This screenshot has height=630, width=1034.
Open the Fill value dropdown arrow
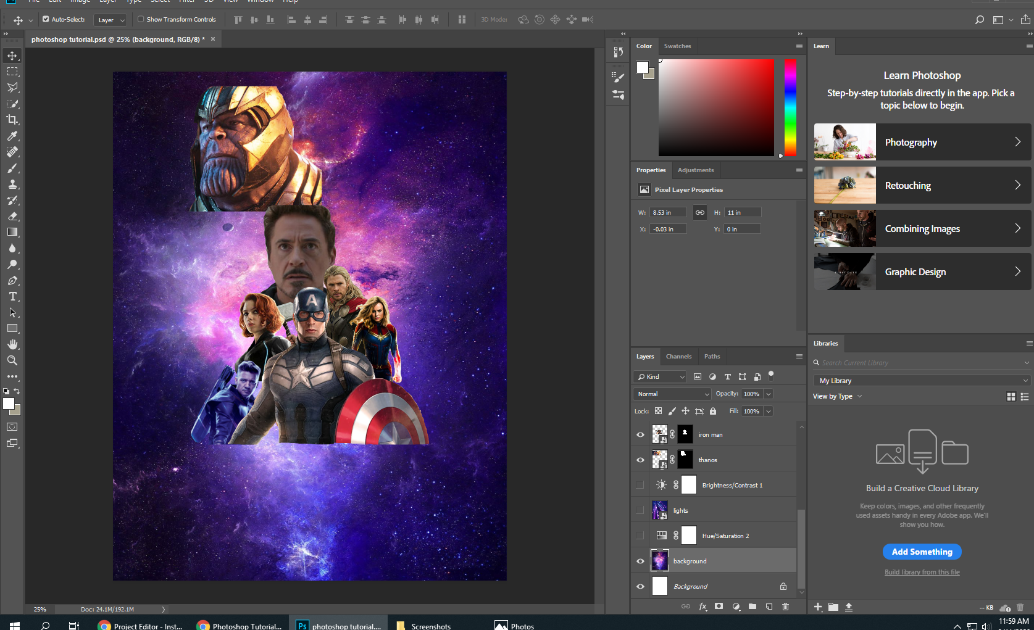click(x=769, y=411)
